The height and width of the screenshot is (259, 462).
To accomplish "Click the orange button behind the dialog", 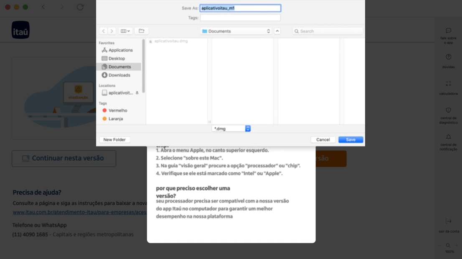I will point(331,159).
